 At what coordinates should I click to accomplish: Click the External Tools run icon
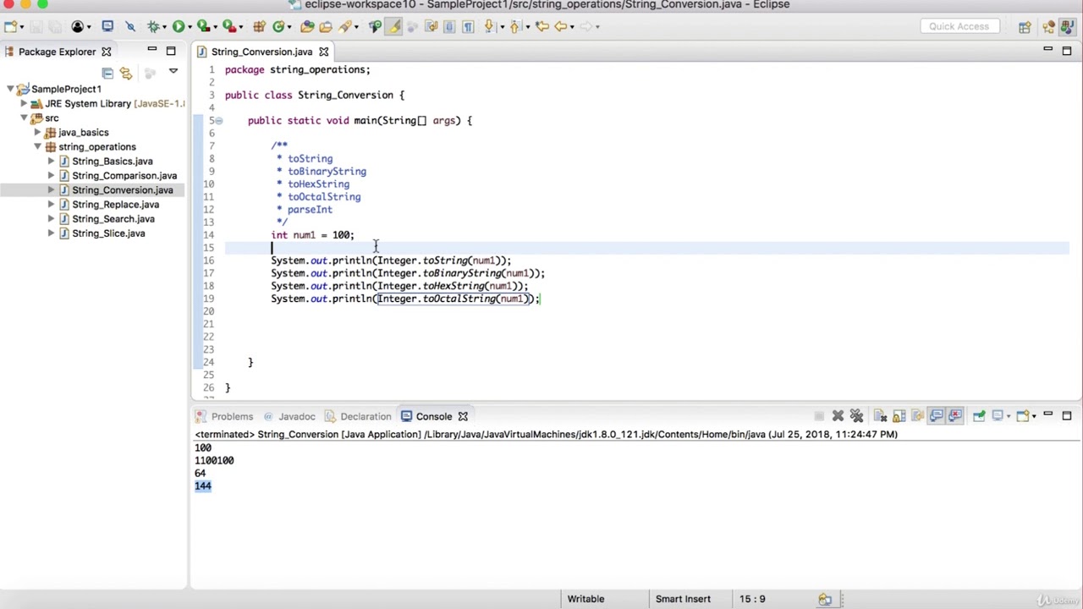click(228, 26)
